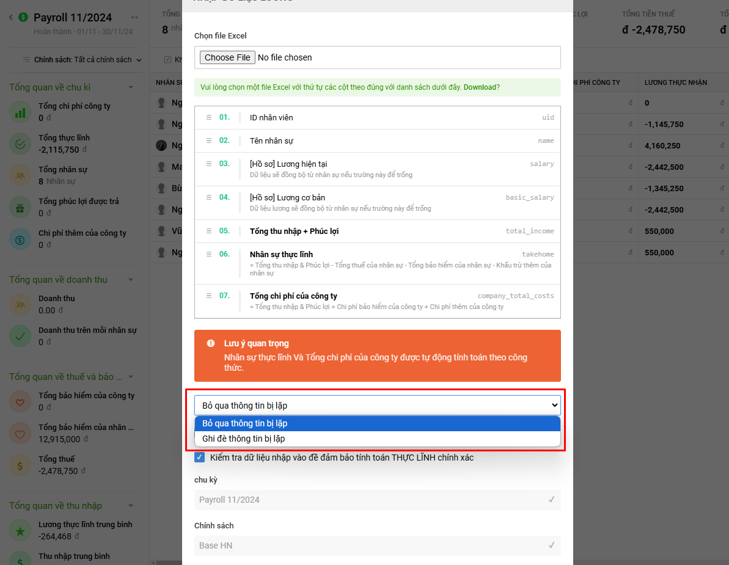The width and height of the screenshot is (729, 565).
Task: Click the people icon for Tổng nhân sự
Action: (x=20, y=176)
